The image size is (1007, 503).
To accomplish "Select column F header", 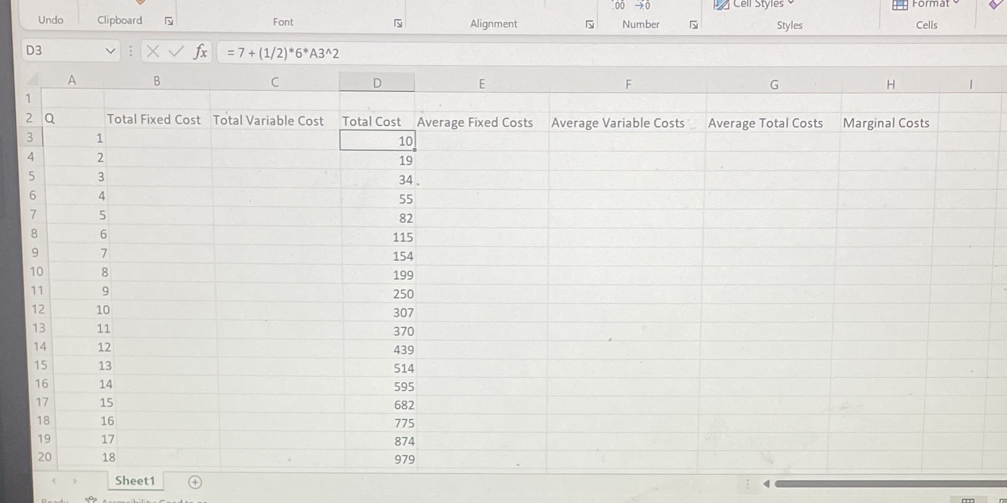I will [x=628, y=85].
